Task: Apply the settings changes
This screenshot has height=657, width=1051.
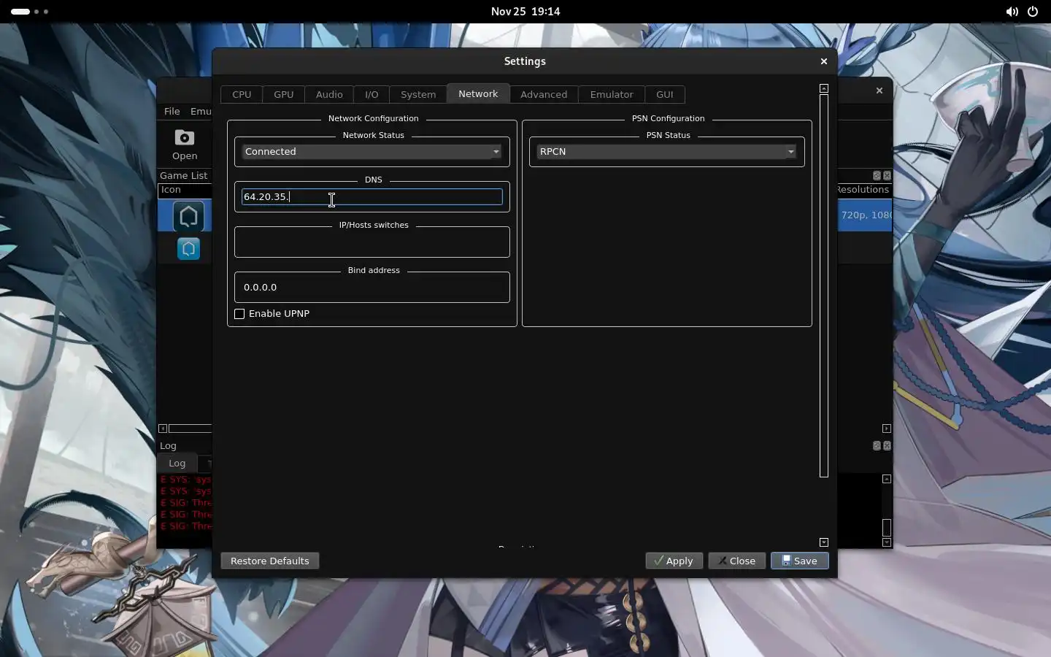Action: click(674, 561)
